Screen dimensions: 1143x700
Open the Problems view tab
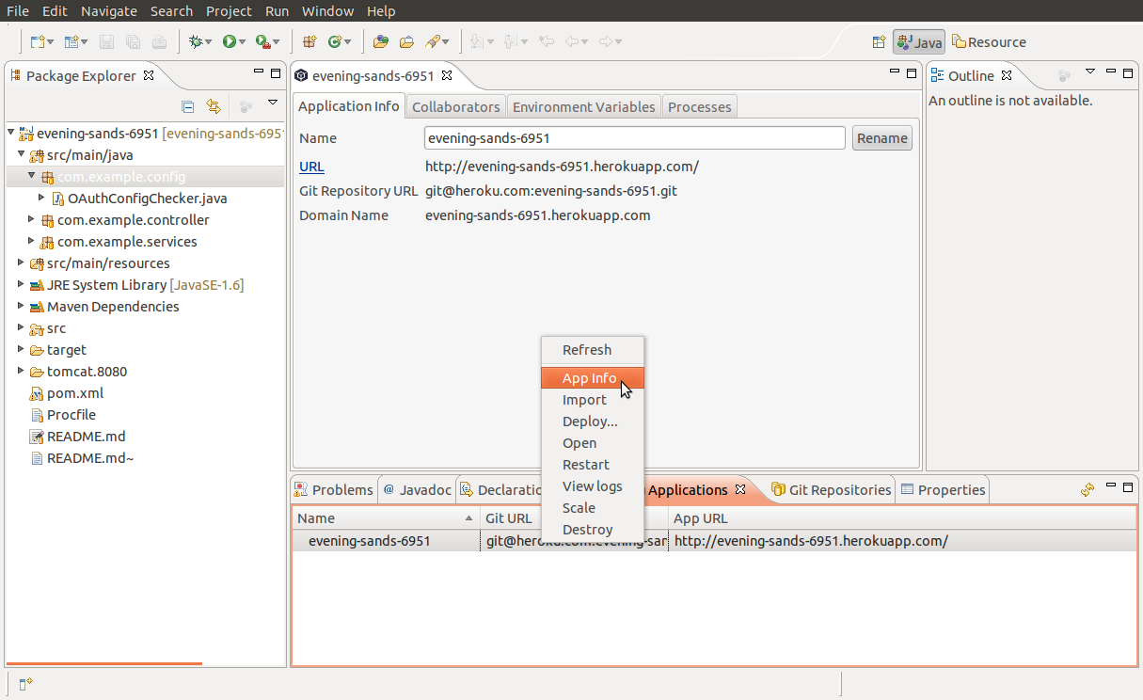coord(334,489)
